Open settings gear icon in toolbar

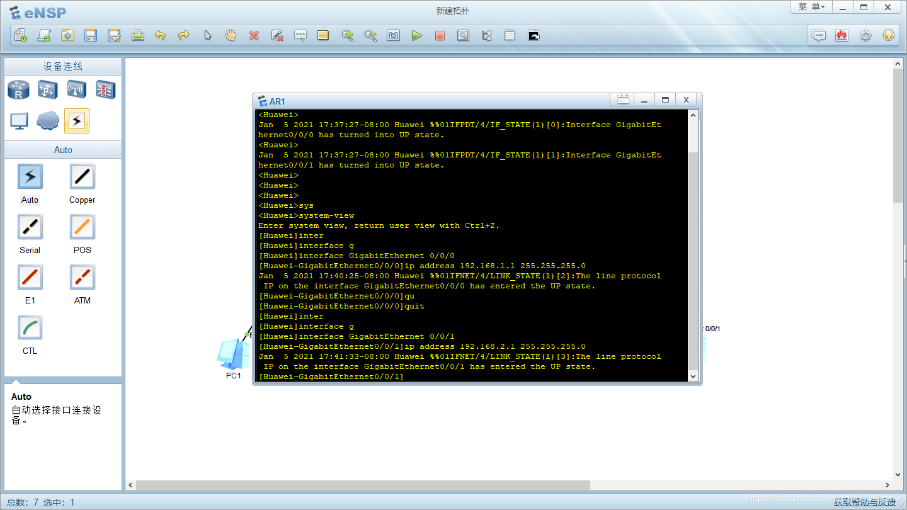coord(865,36)
